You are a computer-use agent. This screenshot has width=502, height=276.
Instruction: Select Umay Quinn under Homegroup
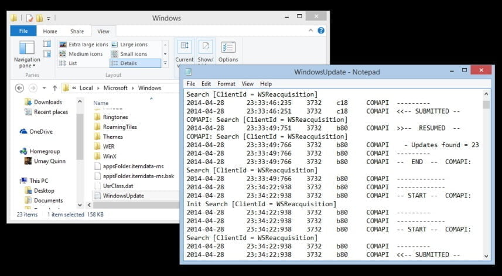pyautogui.click(x=45, y=161)
